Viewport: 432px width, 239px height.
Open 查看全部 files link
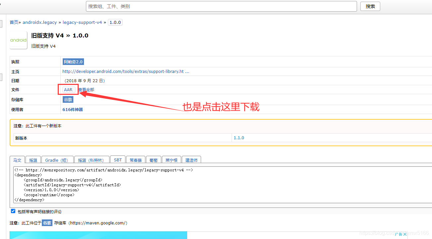[86, 90]
